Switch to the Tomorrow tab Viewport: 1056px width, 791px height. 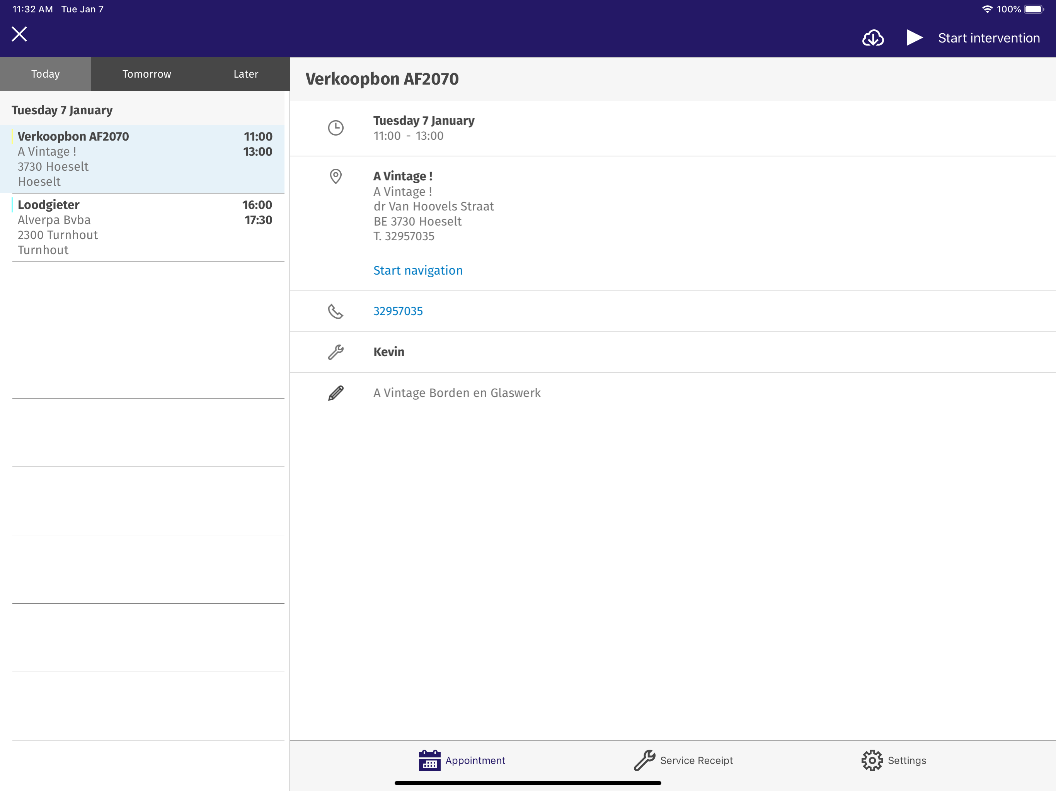pos(146,74)
